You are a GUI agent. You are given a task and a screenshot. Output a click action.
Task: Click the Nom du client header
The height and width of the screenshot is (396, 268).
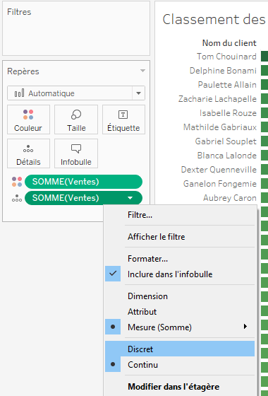pyautogui.click(x=229, y=43)
